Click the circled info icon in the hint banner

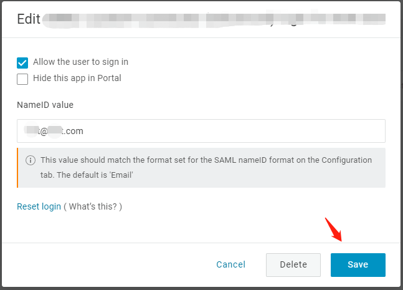(x=31, y=160)
